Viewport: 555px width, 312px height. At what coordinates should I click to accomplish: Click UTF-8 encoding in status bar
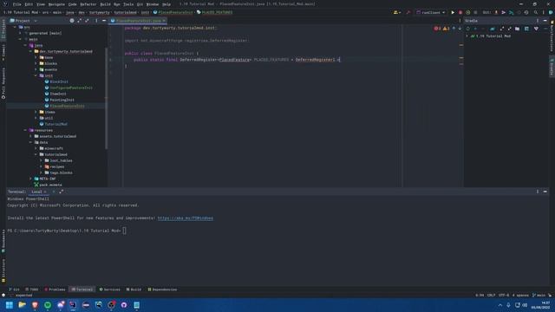[504, 295]
